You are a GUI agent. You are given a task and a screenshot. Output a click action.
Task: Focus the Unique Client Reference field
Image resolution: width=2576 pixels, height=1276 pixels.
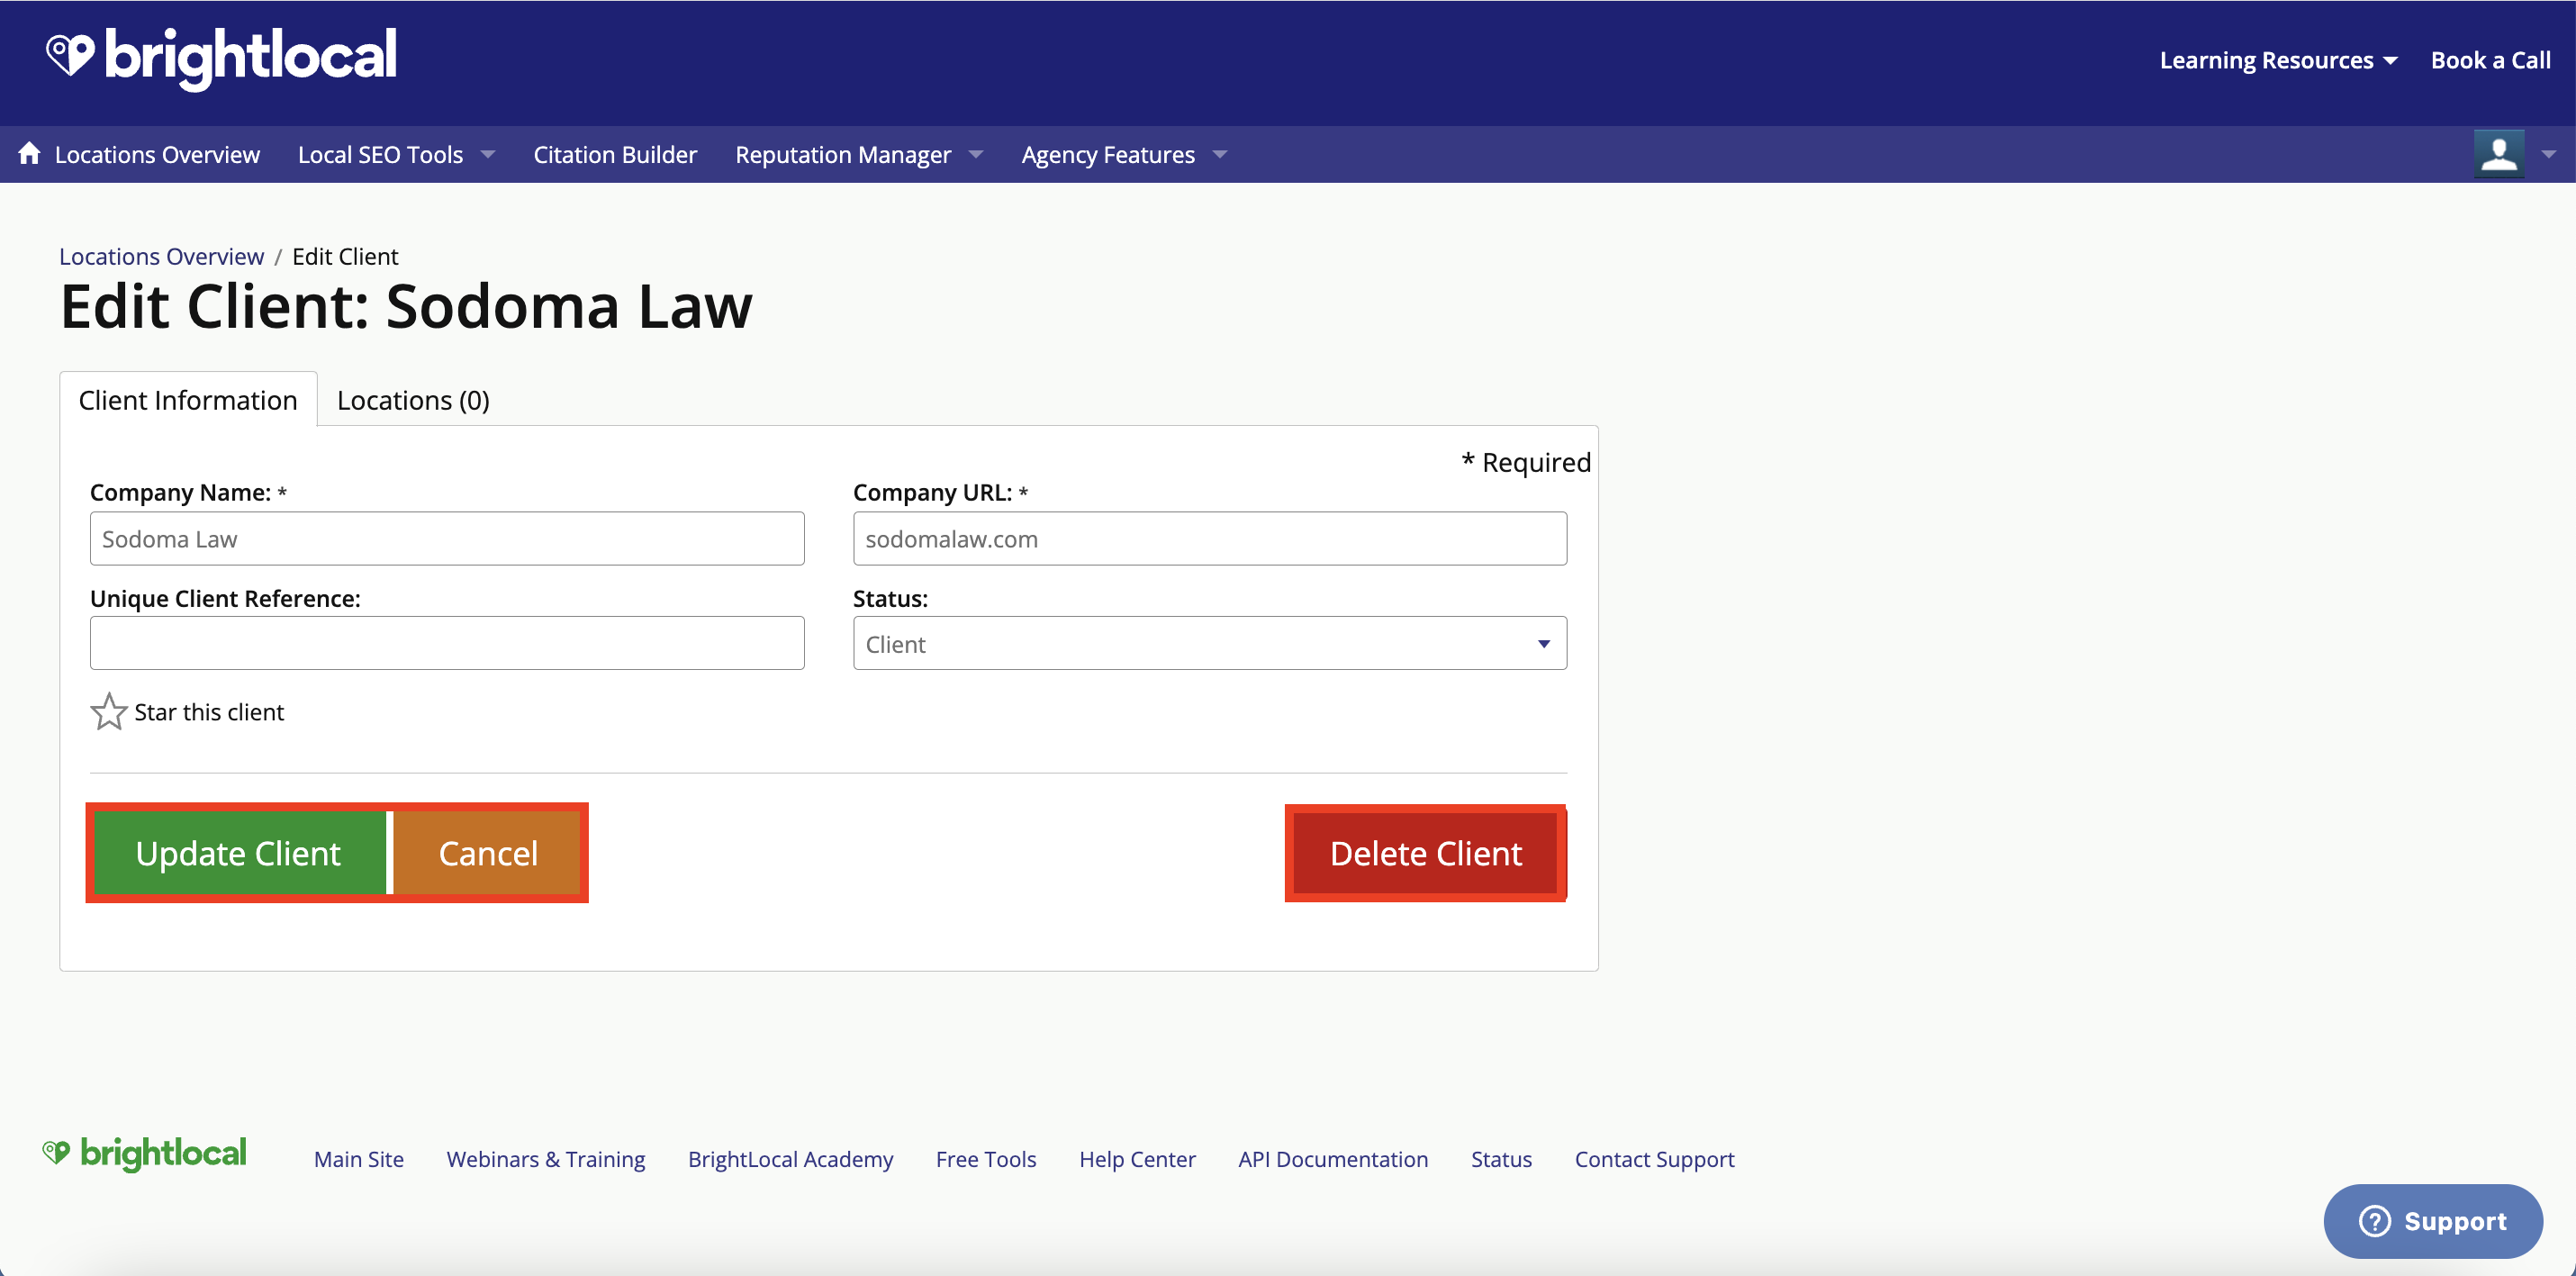[x=447, y=643]
